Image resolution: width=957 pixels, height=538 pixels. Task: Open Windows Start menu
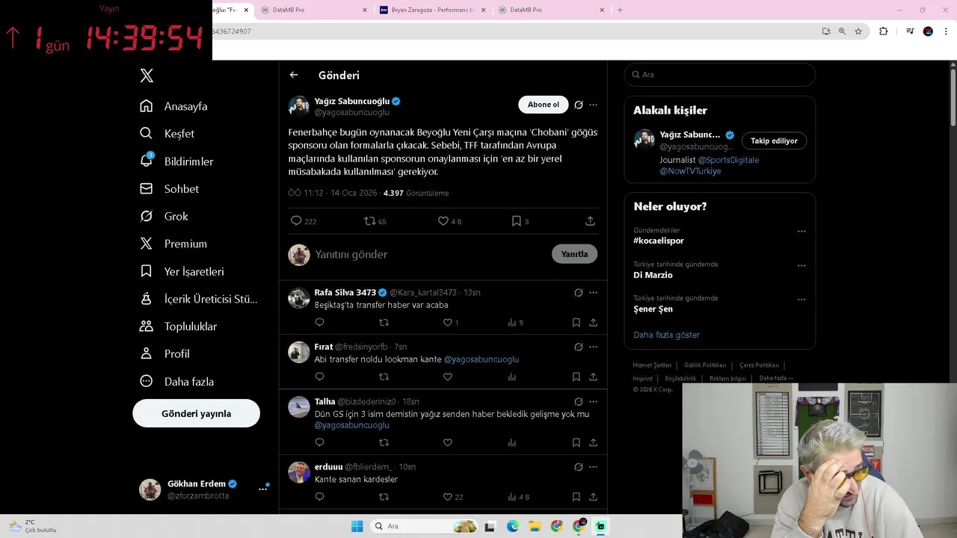357,526
